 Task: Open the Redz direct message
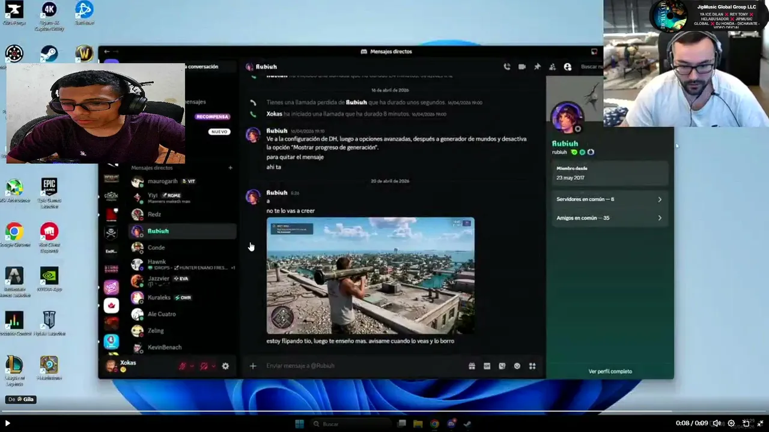coord(182,214)
